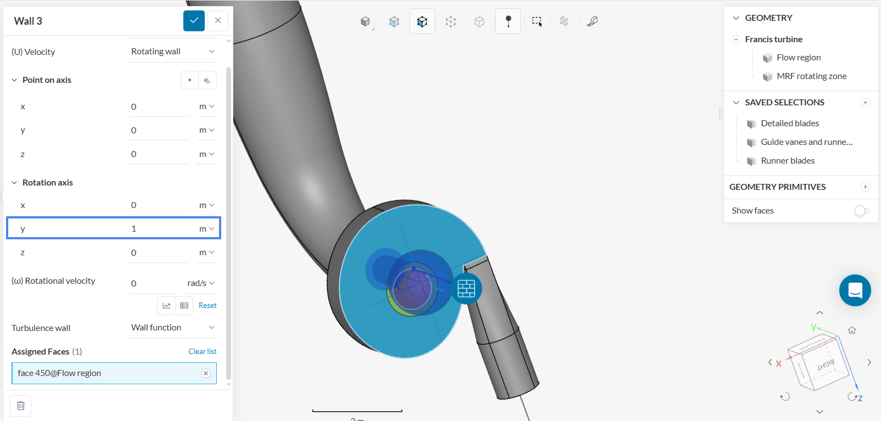
Task: Confirm Wall 3 settings with the checkmark button
Action: [x=194, y=21]
